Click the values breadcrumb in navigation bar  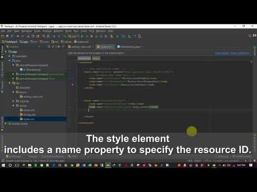click(66, 42)
